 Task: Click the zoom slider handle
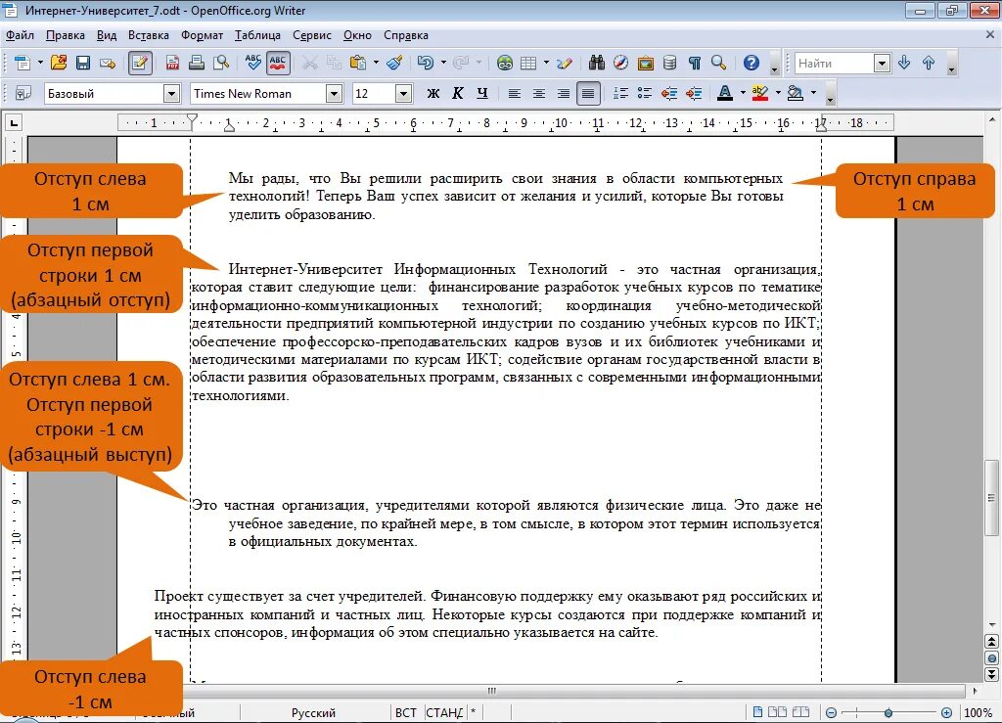pyautogui.click(x=888, y=712)
